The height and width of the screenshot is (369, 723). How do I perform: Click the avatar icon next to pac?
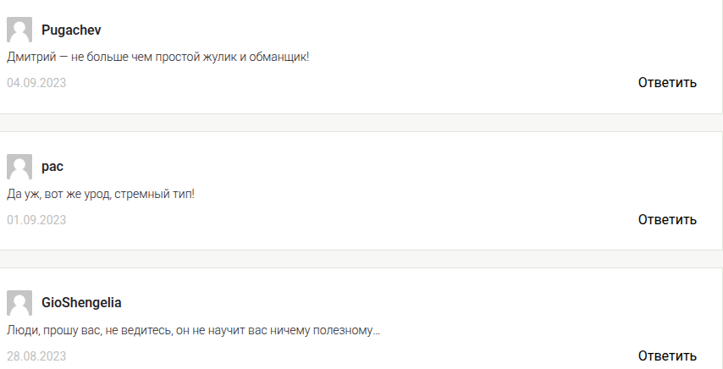coord(19,167)
